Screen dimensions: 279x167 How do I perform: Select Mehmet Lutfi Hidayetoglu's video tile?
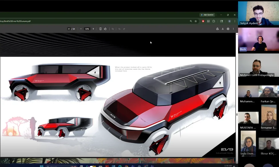[258, 65]
